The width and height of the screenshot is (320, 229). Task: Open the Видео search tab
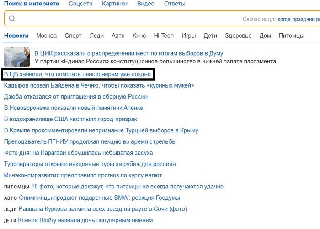point(146,4)
